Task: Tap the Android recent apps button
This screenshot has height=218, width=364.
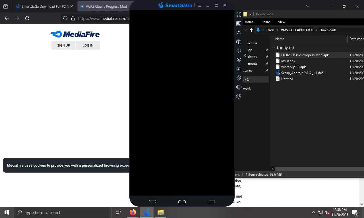Action: coord(212,202)
